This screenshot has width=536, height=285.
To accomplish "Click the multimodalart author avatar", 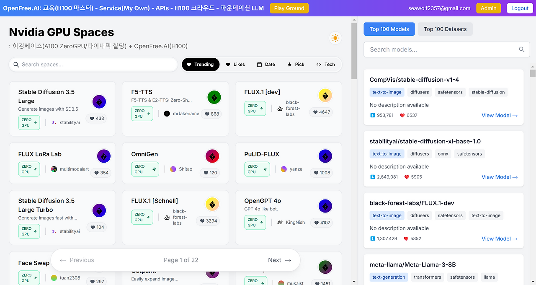I will (54, 169).
